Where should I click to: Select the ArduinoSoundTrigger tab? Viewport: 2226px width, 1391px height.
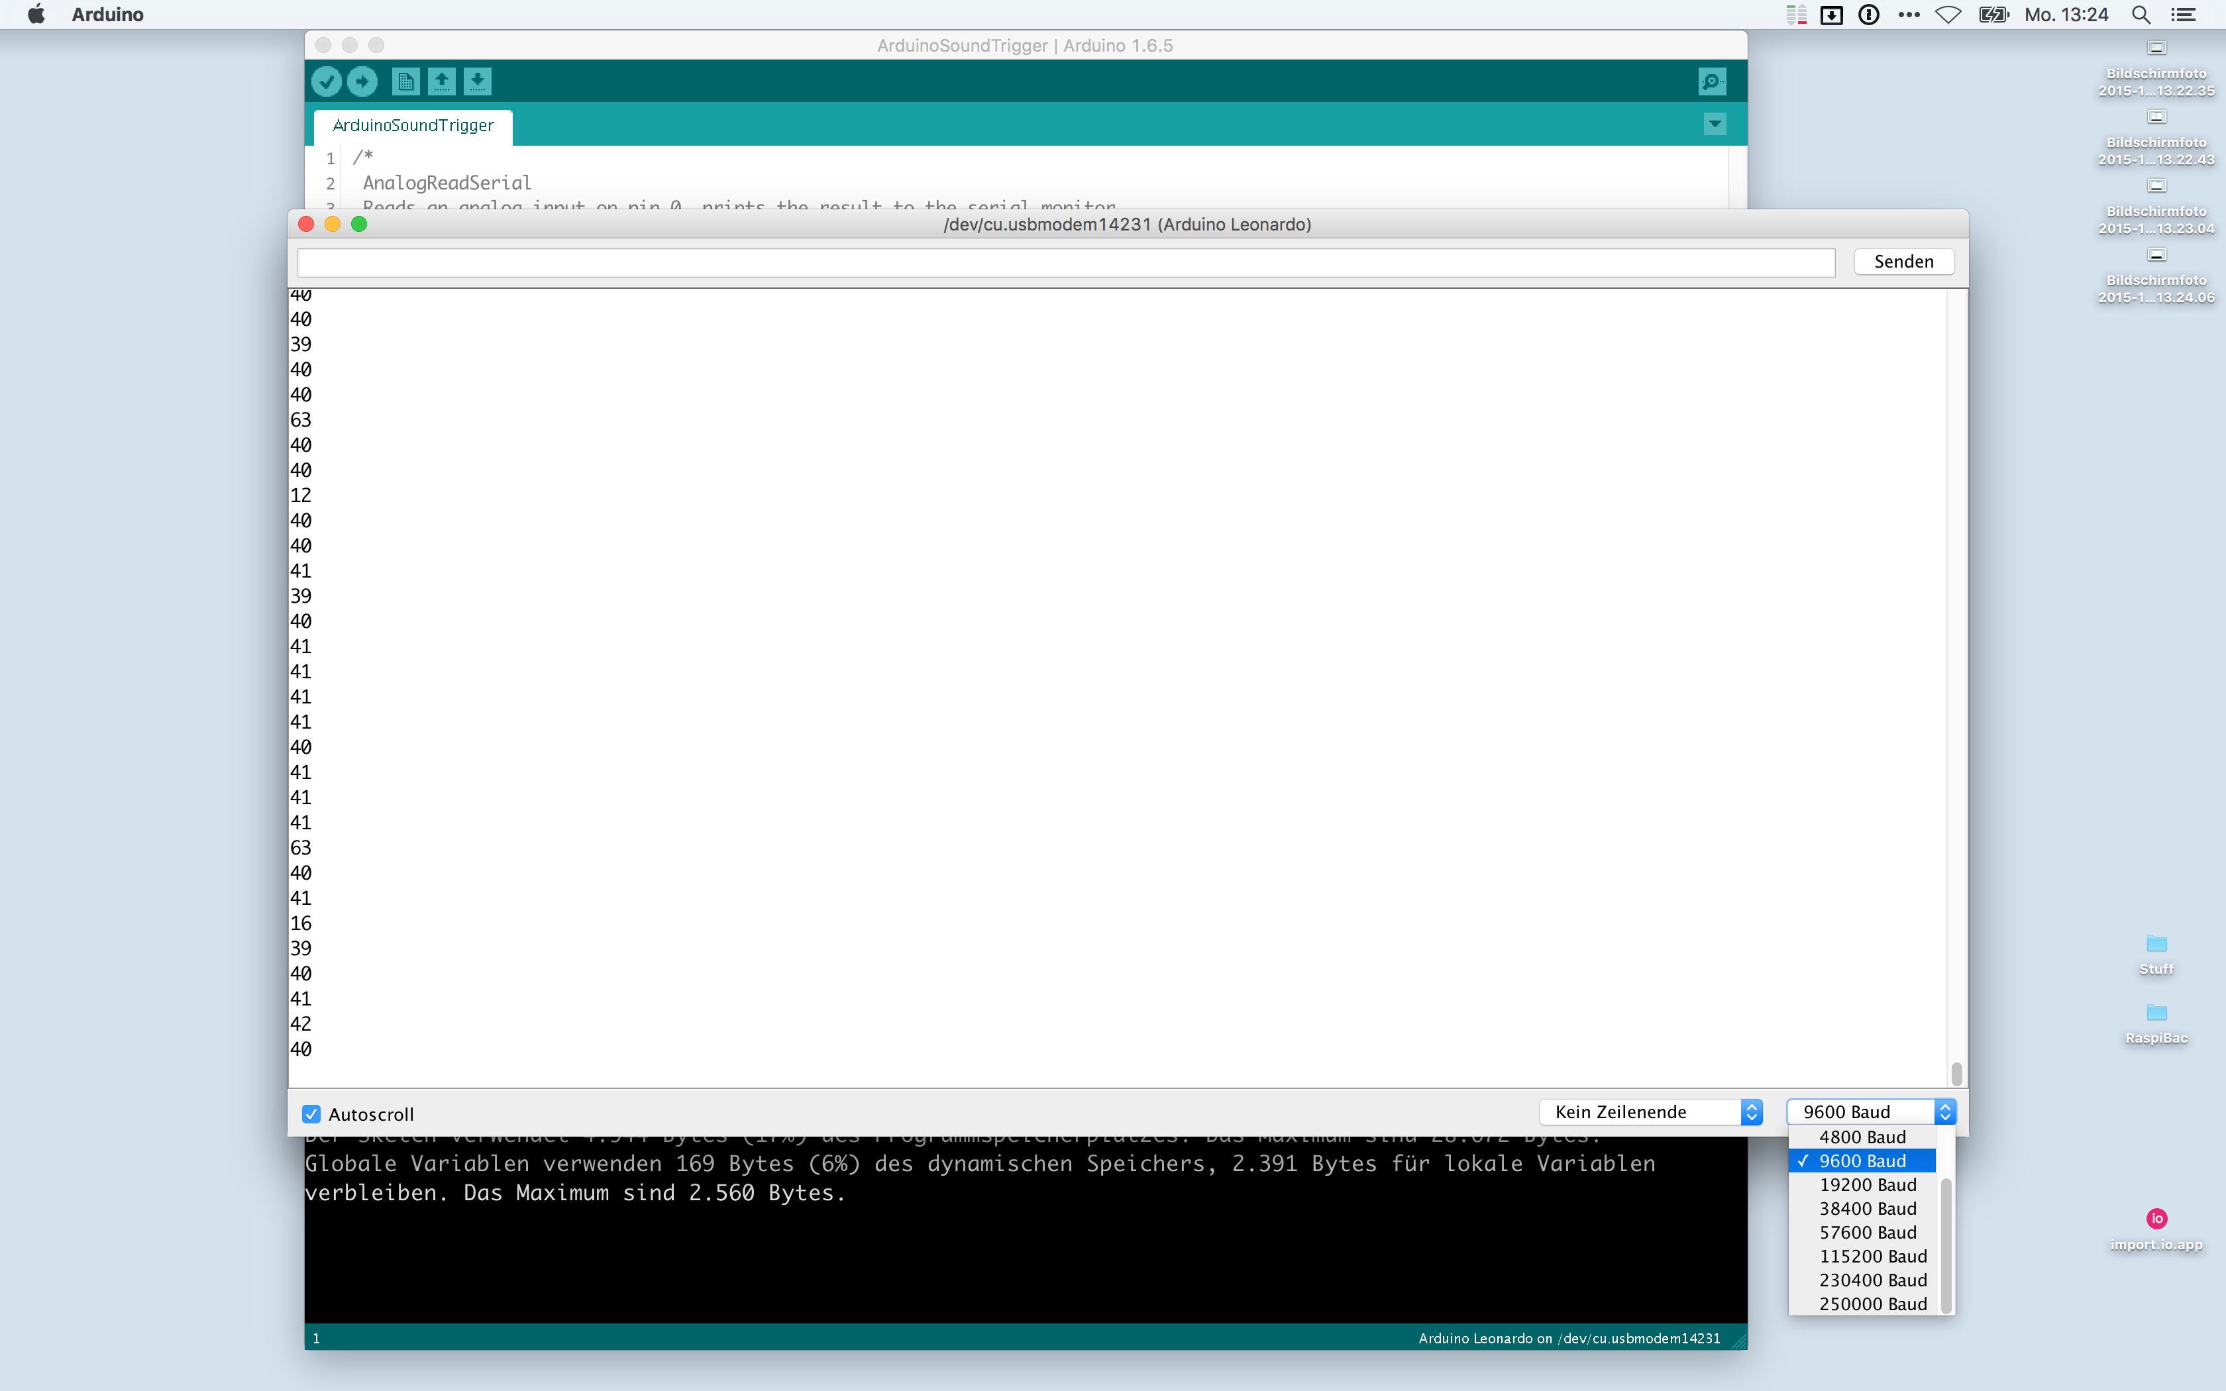pyautogui.click(x=413, y=125)
